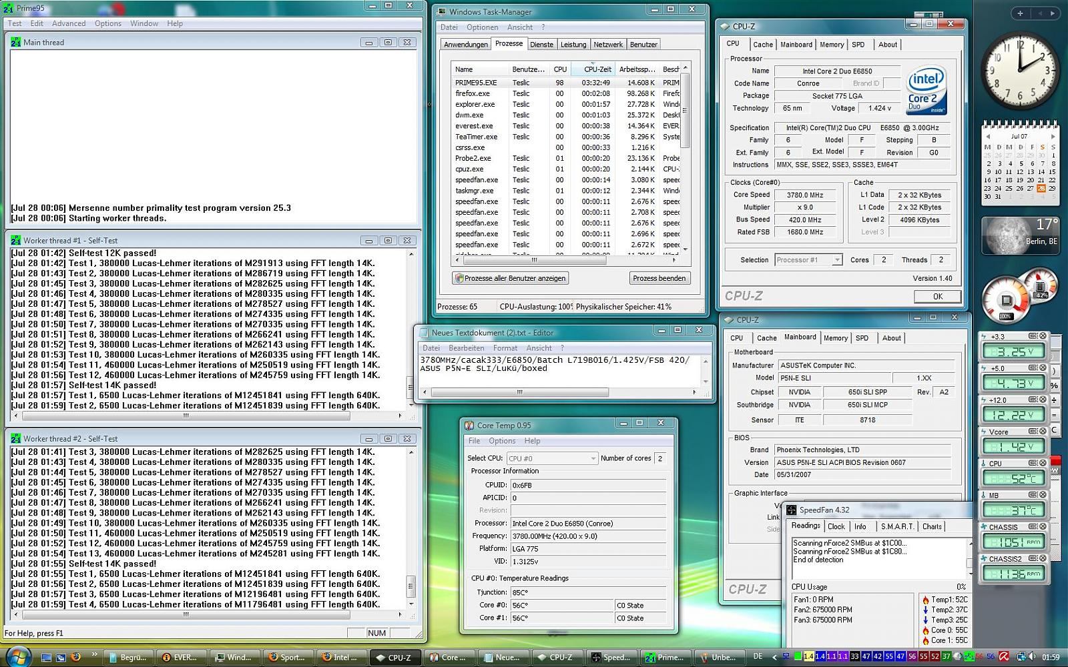Open the Prime95 Advanced menu
The height and width of the screenshot is (667, 1068).
point(69,23)
